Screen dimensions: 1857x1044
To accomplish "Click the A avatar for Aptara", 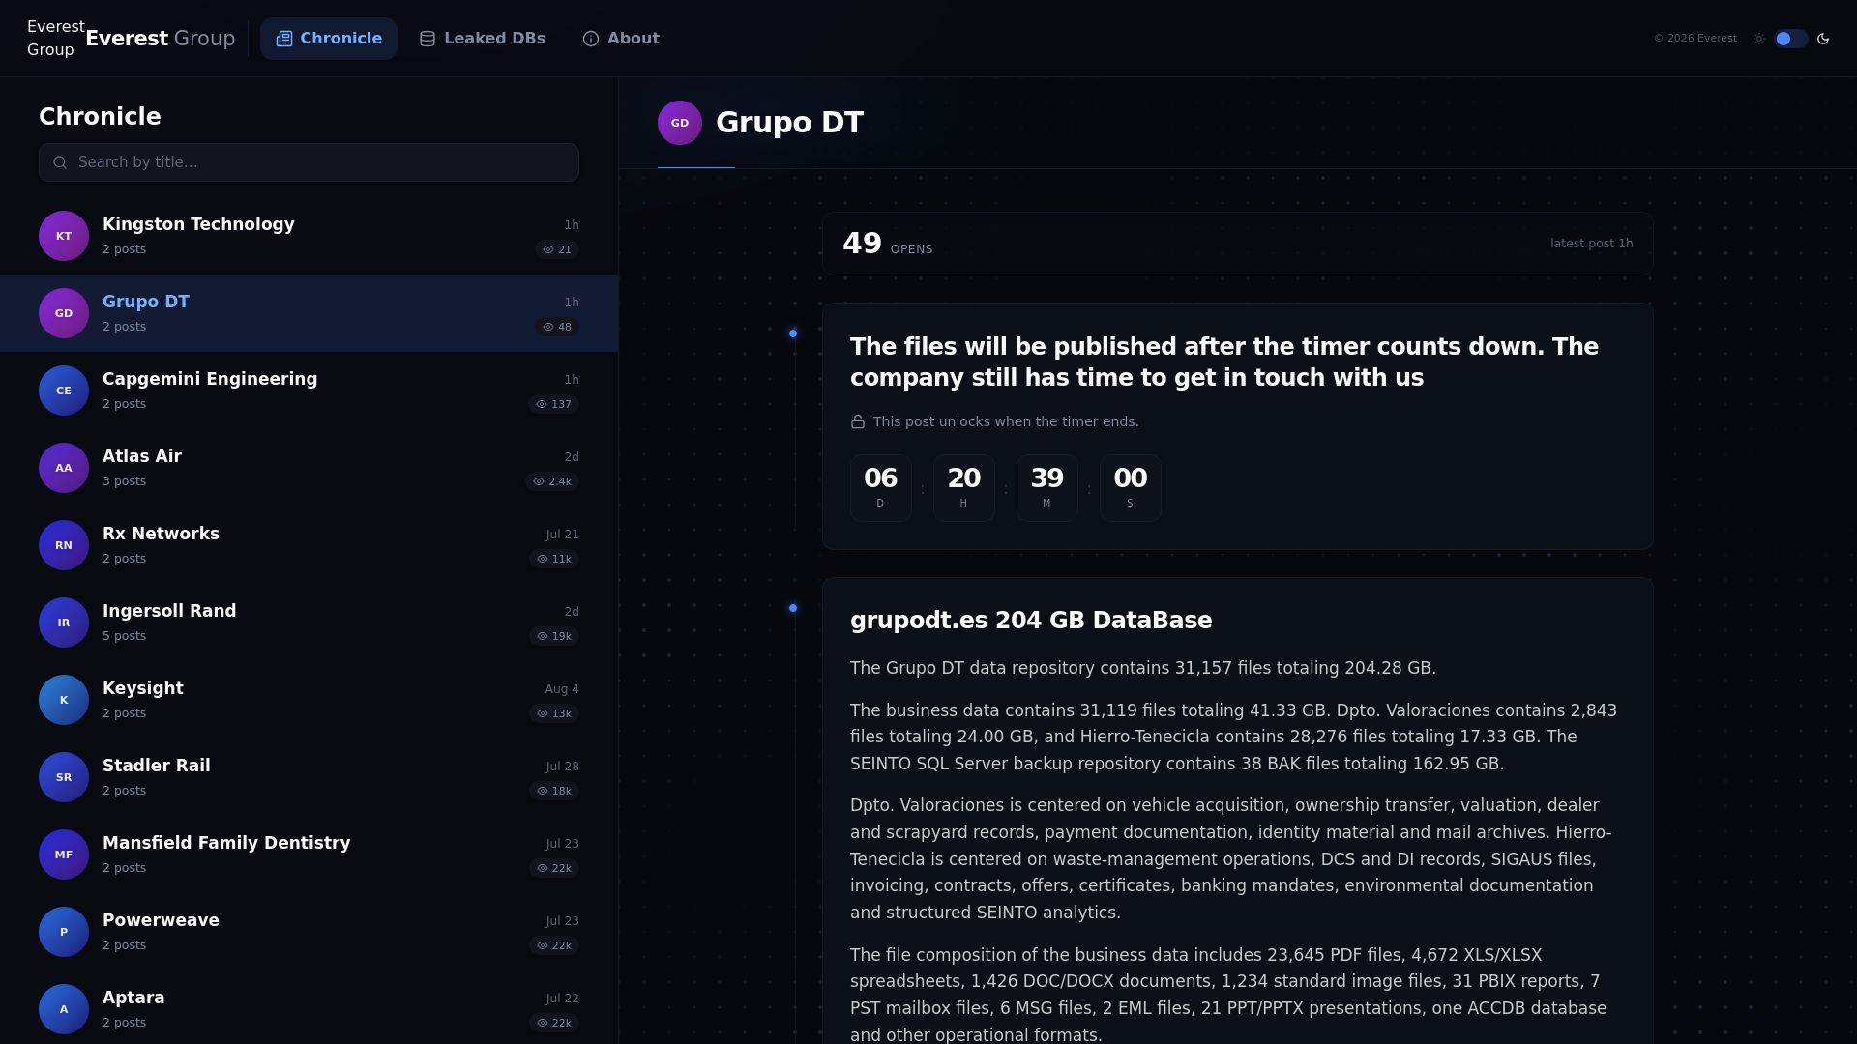I will click(64, 1009).
